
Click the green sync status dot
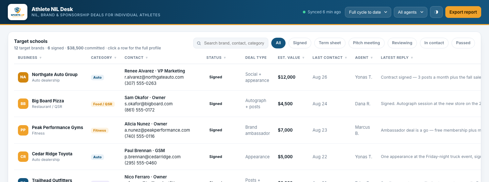[x=304, y=12]
